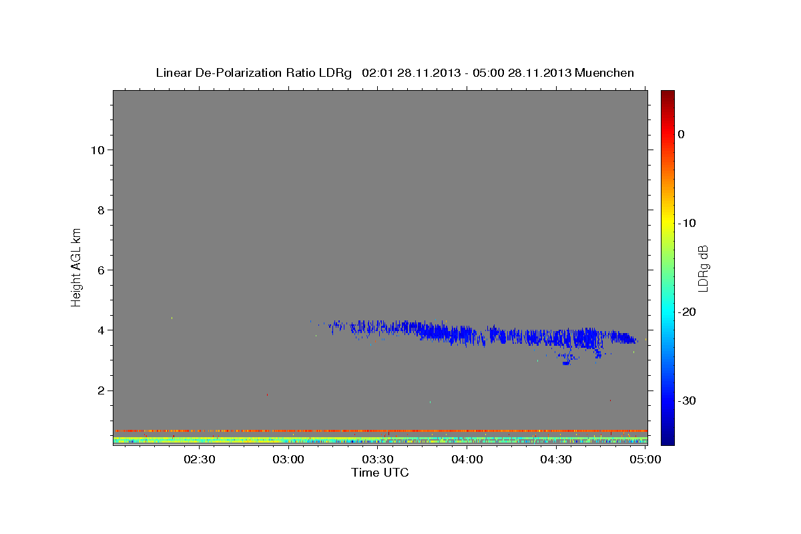Click the 04:00 time tick label
The image size is (801, 534).
pos(467,459)
